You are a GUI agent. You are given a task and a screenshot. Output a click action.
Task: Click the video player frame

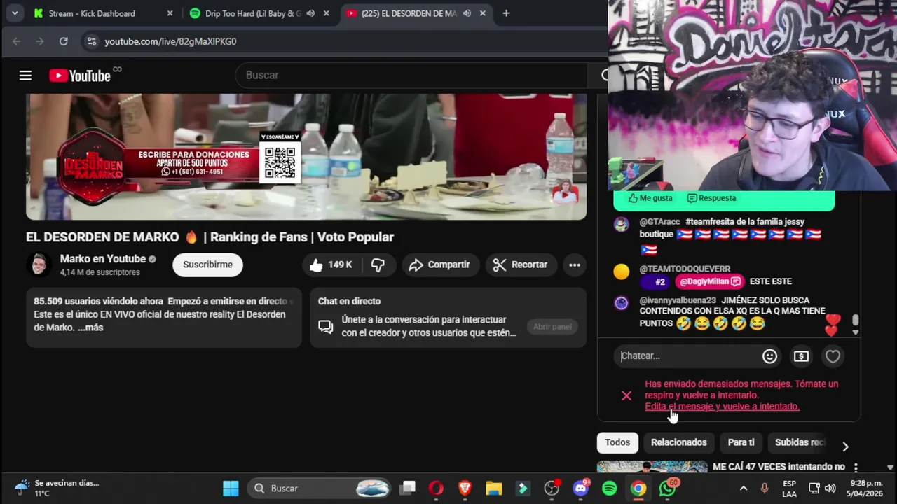(x=306, y=157)
